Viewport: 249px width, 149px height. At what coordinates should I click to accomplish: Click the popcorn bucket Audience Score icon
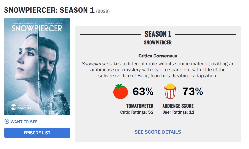(170, 91)
